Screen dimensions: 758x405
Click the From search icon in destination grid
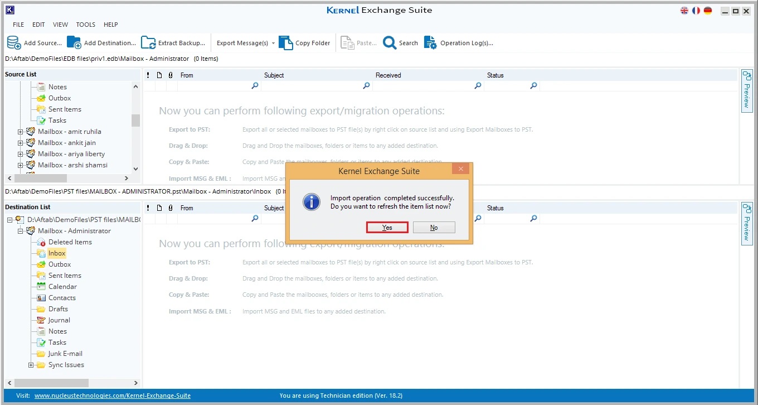[255, 219]
